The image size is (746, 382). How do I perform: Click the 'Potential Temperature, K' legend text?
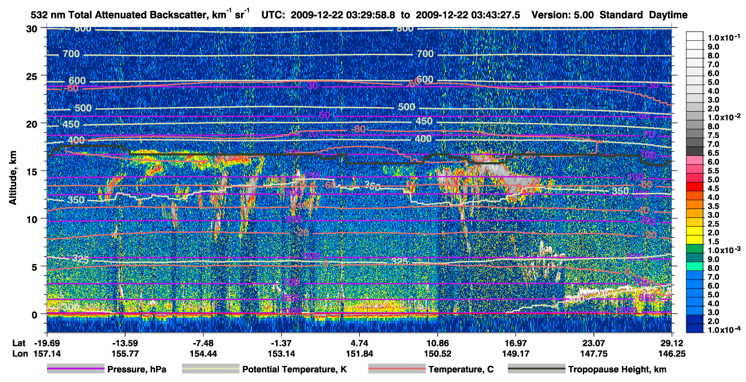click(294, 370)
